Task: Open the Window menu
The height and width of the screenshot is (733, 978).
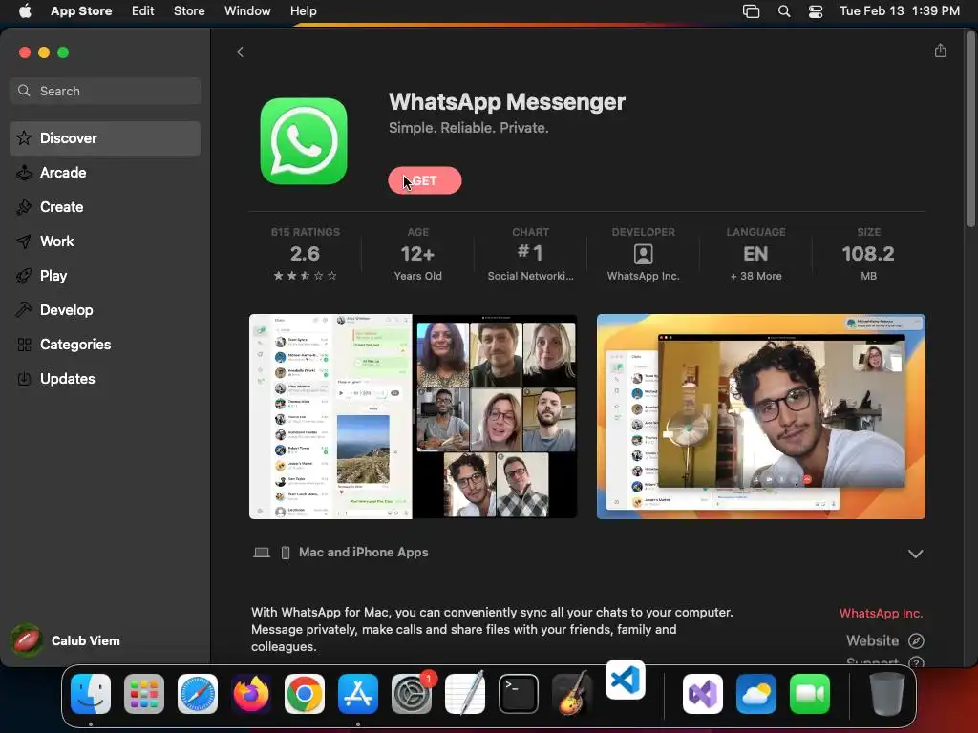Action: point(247,11)
